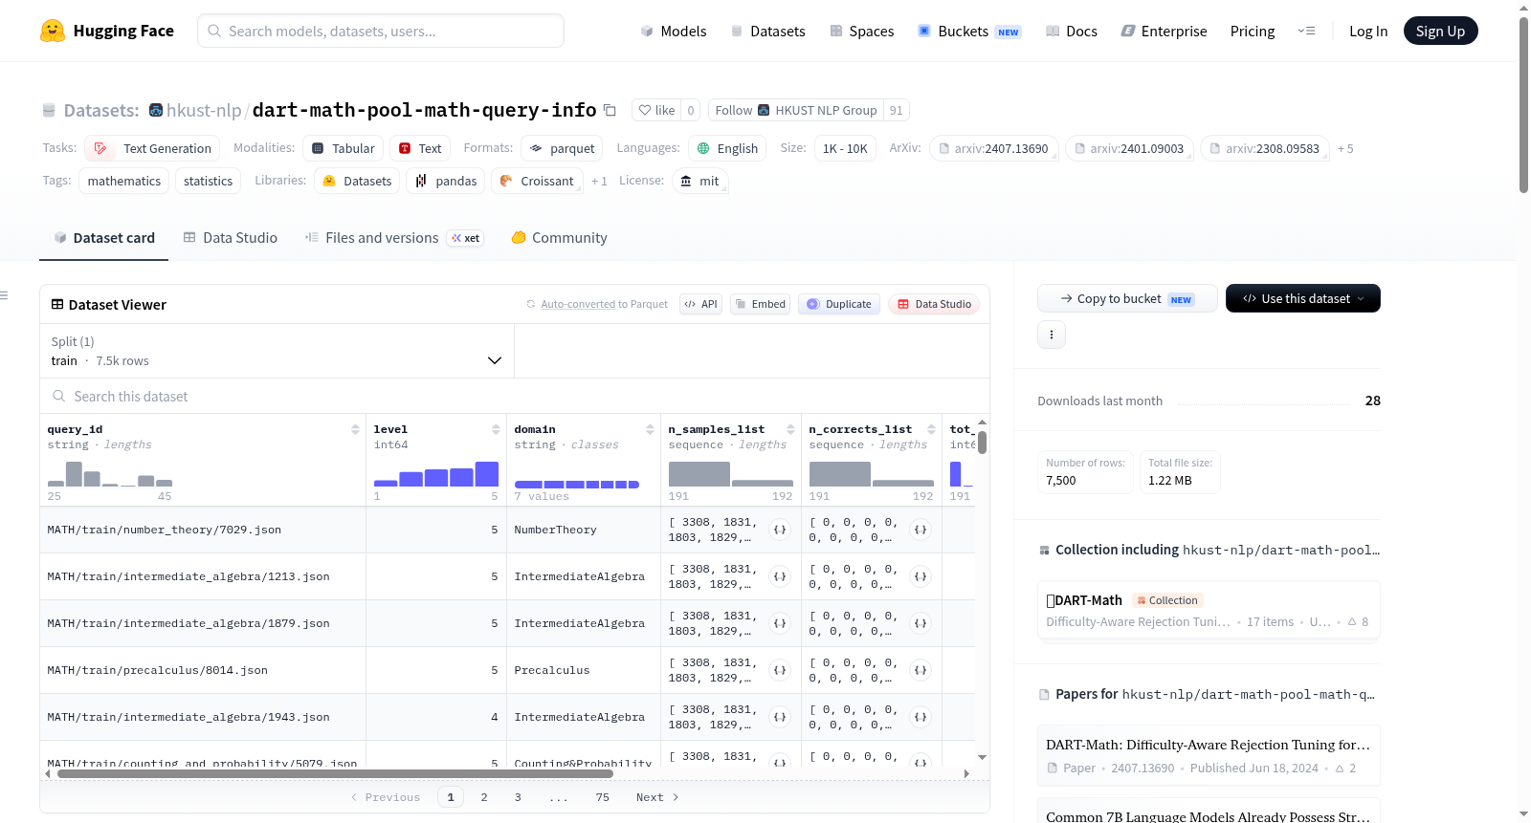
Task: Open the Community tab
Action: pos(559,238)
